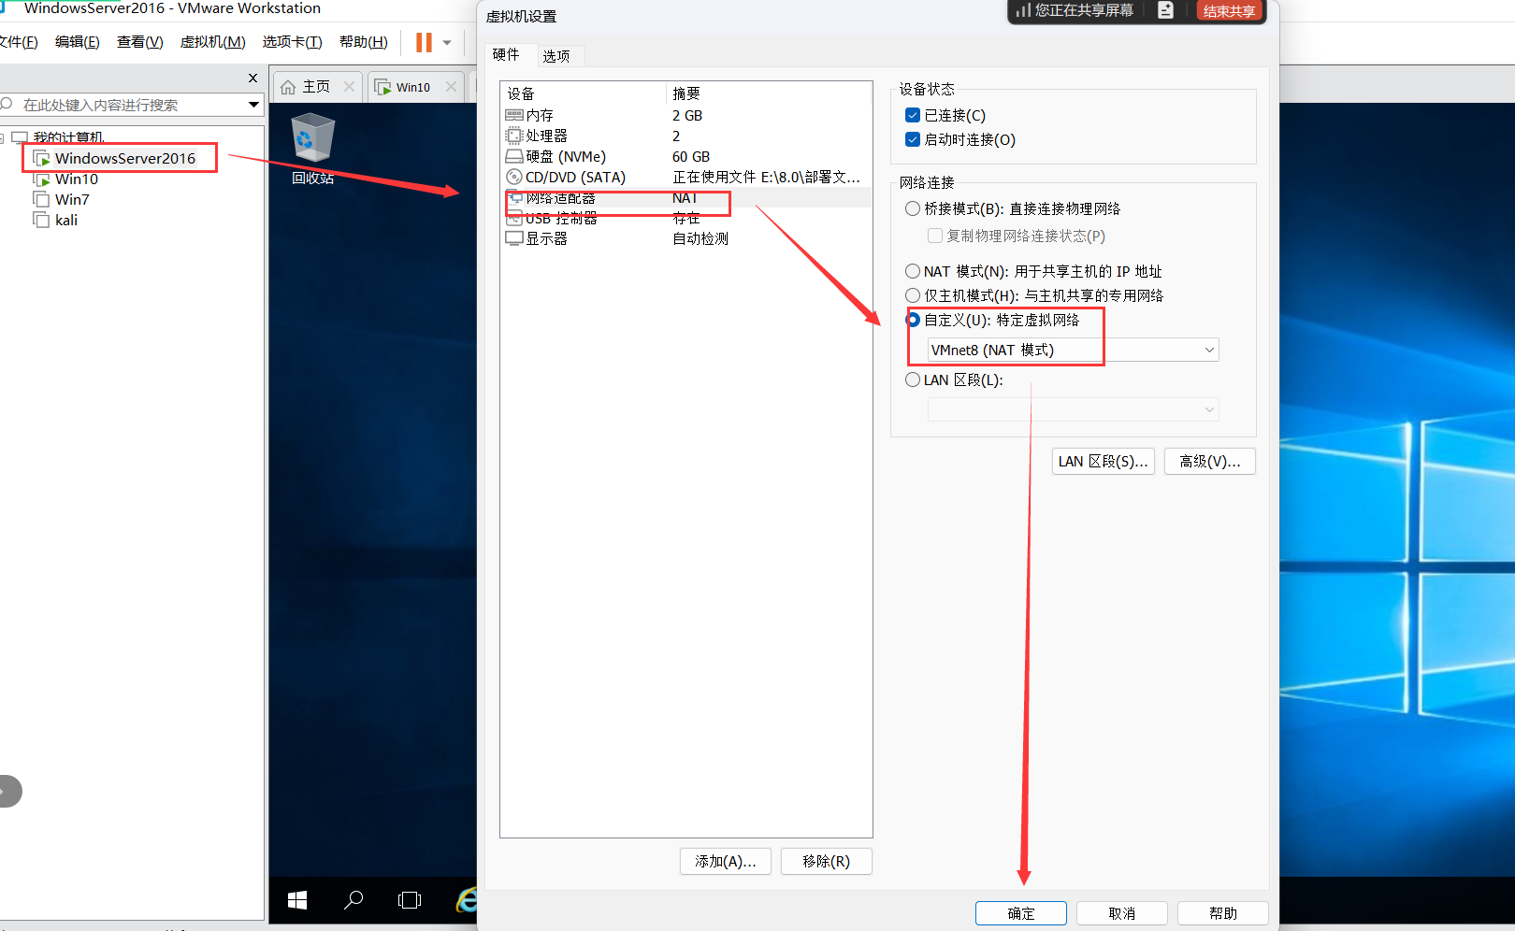
Task: Open the 选项卡(T) menu
Action: [292, 42]
